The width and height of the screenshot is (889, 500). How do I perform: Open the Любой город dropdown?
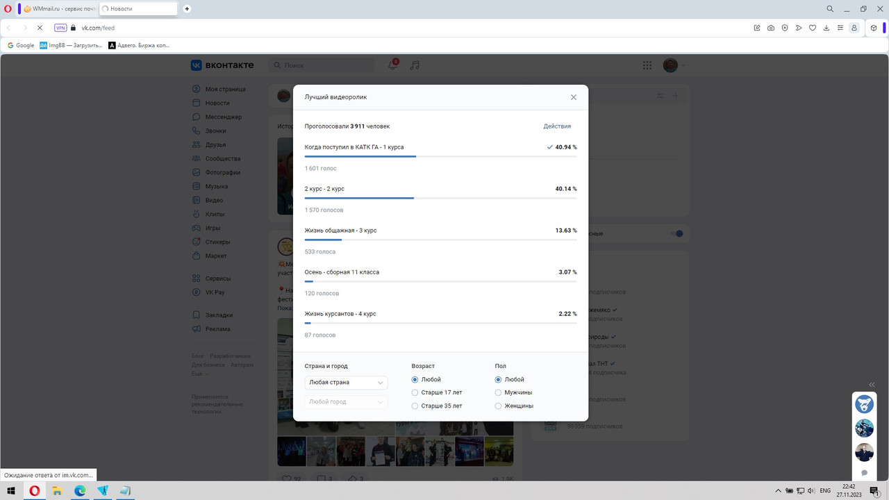[x=346, y=402]
